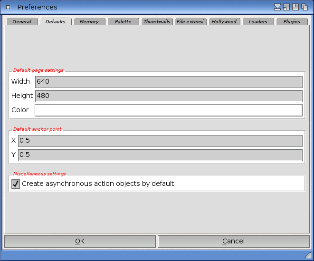Open the default page Color swatch
The image size is (314, 261).
click(168, 110)
